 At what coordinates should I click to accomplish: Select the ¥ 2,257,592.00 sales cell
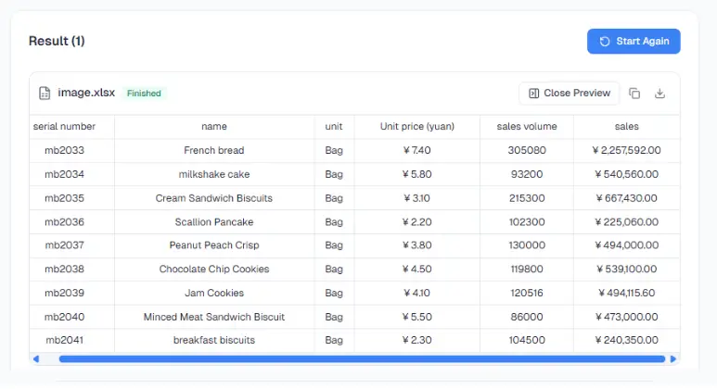[625, 150]
